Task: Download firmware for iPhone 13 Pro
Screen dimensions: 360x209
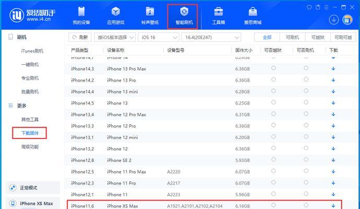Action: [333, 80]
